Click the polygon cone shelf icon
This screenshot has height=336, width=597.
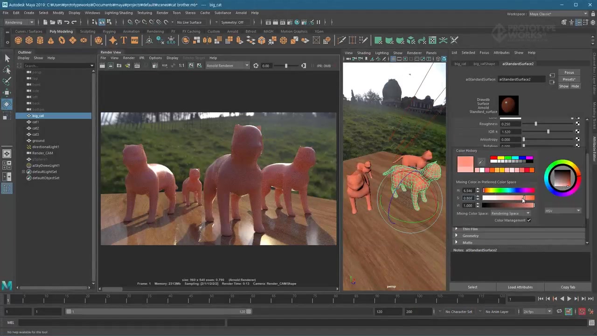pyautogui.click(x=51, y=41)
